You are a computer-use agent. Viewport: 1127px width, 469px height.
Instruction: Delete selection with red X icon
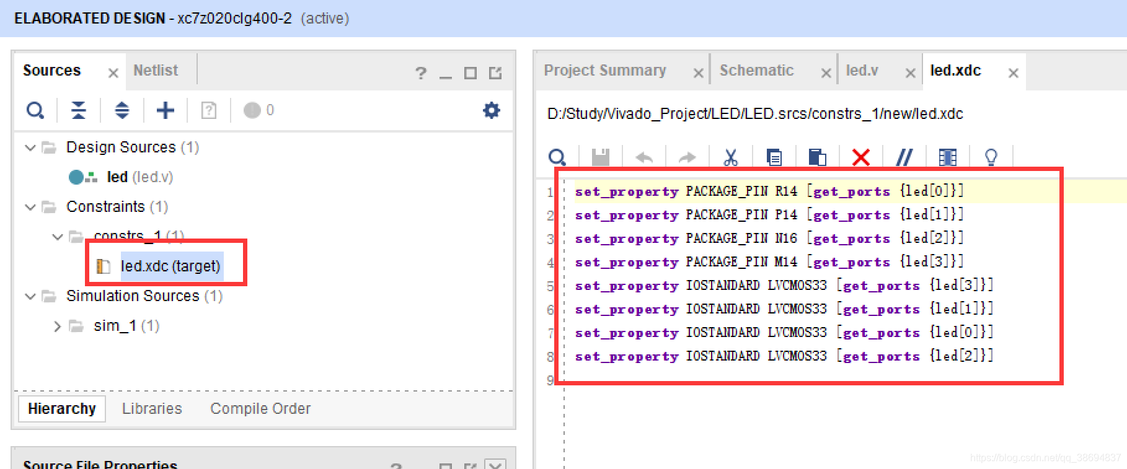(861, 157)
